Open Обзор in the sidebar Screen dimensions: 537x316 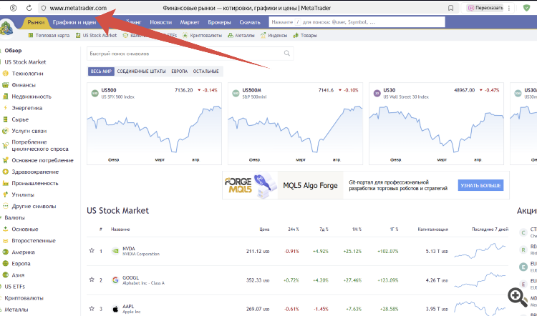pos(13,51)
